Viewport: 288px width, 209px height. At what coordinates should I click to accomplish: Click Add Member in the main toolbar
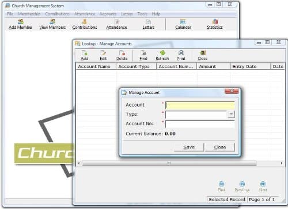click(20, 24)
